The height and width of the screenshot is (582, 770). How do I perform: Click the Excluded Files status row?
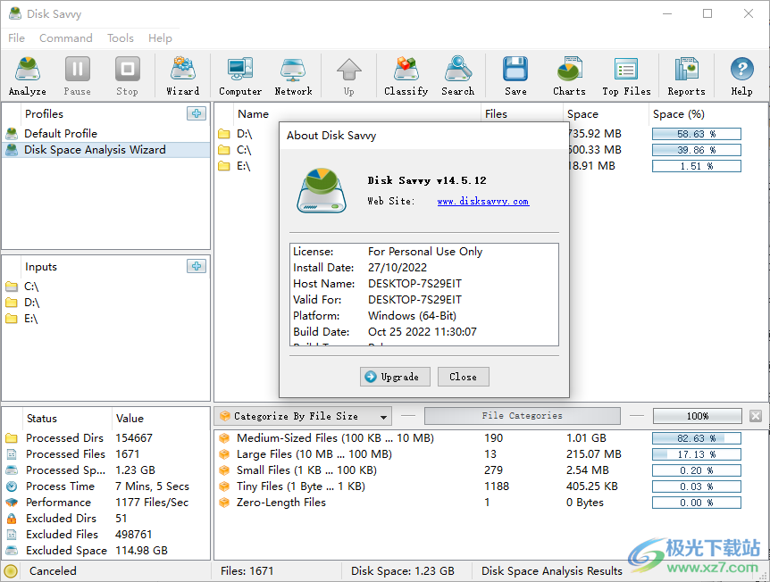(105, 535)
